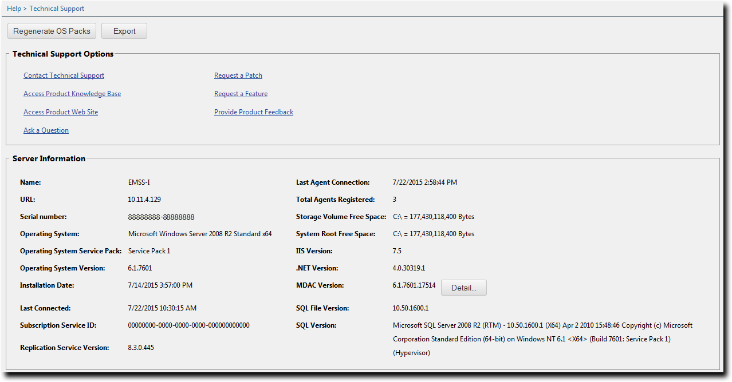This screenshot has height=382, width=732.
Task: Select MDAC Version value 6.1.7601.17514
Action: 414,285
